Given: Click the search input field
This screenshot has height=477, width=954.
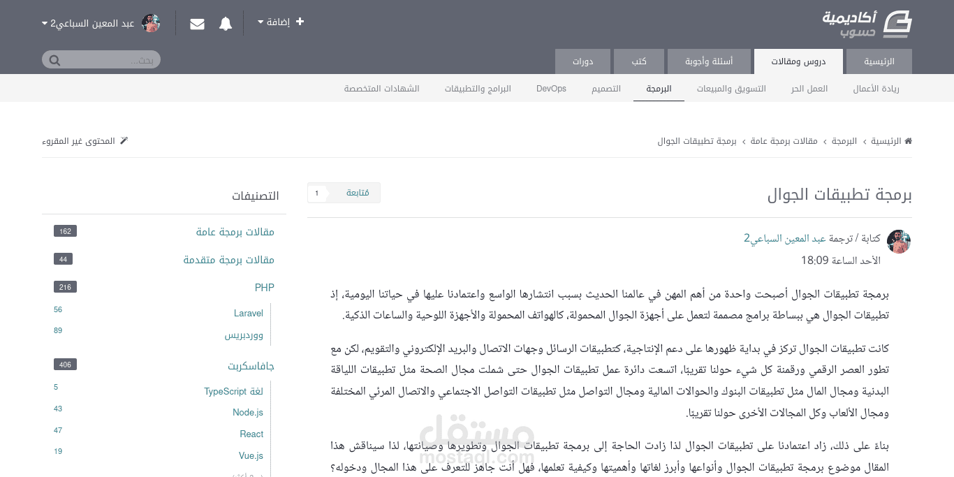Looking at the screenshot, I should tap(101, 60).
